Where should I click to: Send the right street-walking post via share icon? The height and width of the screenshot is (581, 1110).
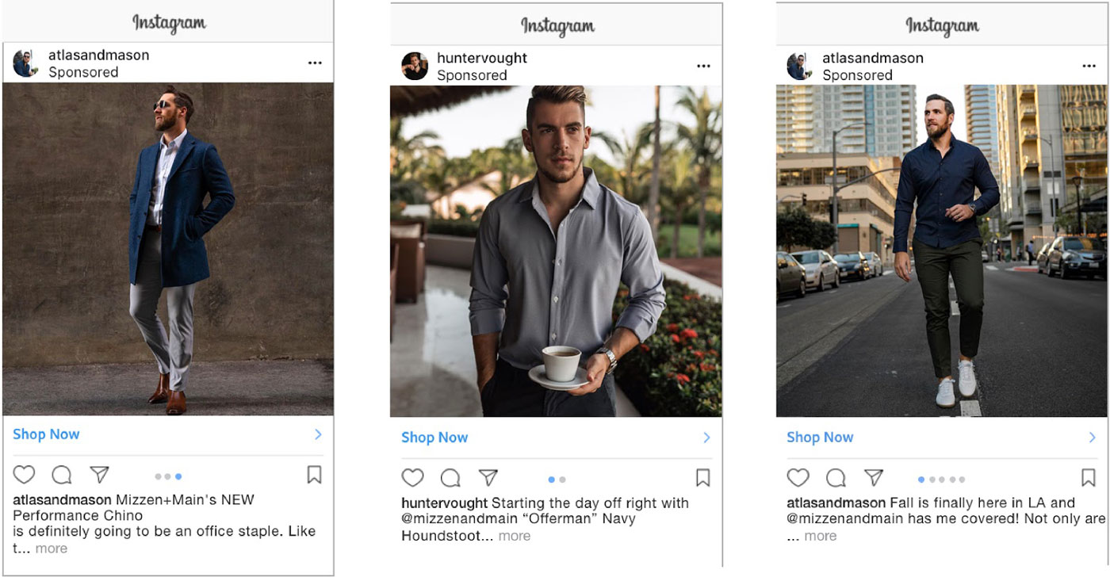tap(874, 478)
